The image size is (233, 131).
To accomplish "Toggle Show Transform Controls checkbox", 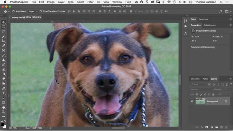I will pos(40,11).
